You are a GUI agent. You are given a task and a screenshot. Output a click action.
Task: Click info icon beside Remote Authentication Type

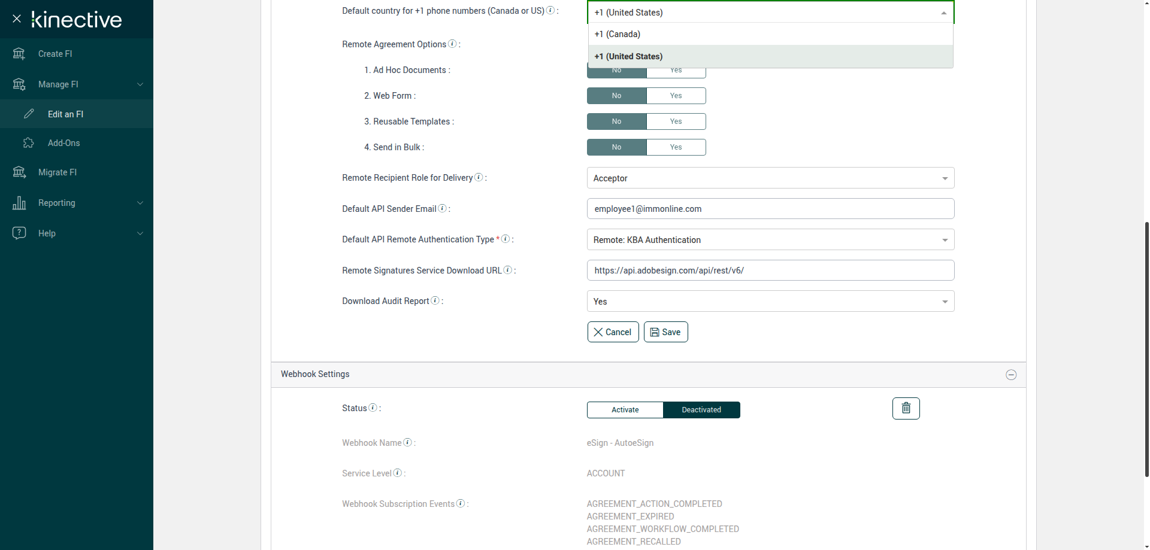(506, 239)
